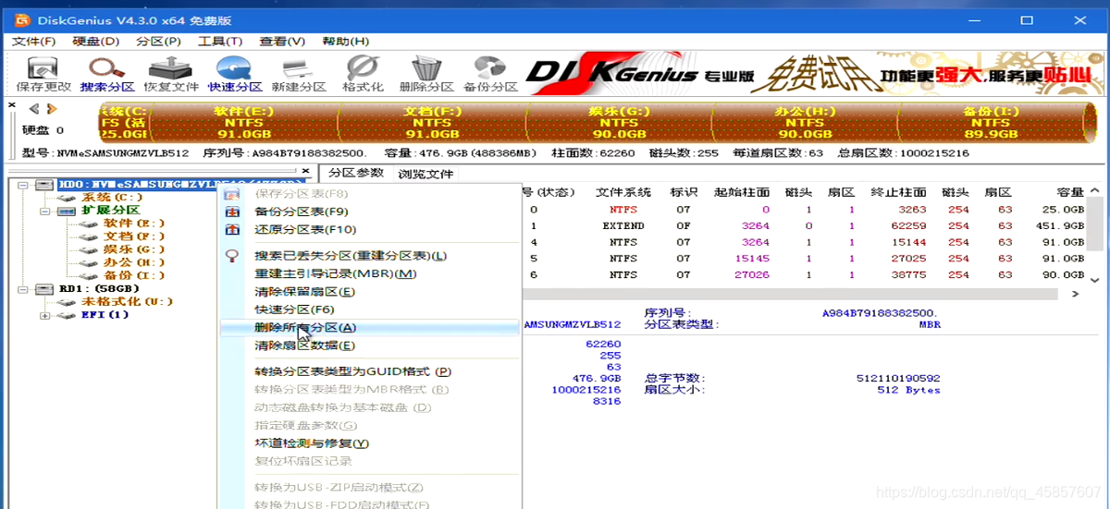The width and height of the screenshot is (1110, 509).
Task: Switch to the 分区参数 tab
Action: pyautogui.click(x=356, y=173)
